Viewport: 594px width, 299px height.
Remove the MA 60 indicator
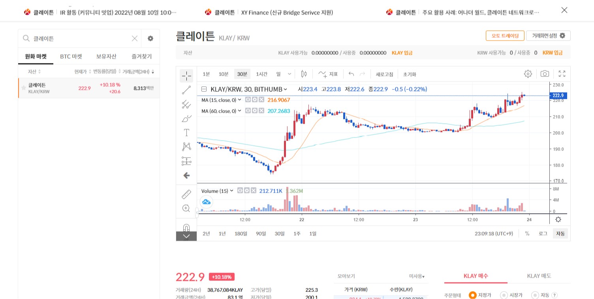point(261,111)
